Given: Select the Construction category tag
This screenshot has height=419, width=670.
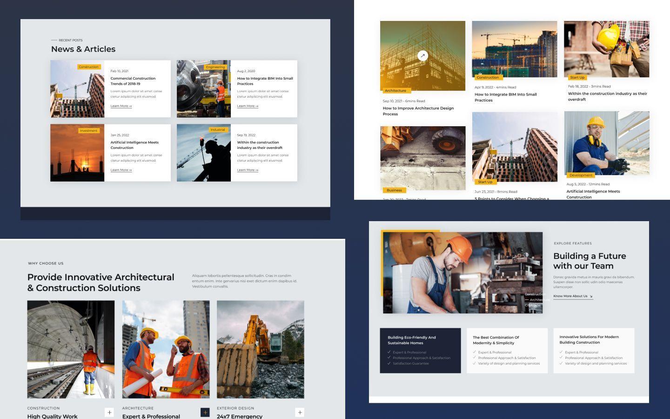Looking at the screenshot, I should [89, 67].
